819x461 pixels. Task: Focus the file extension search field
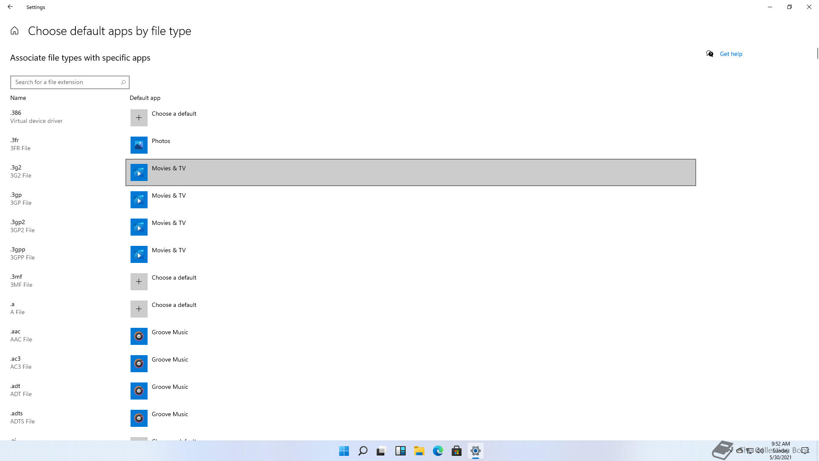click(x=70, y=82)
